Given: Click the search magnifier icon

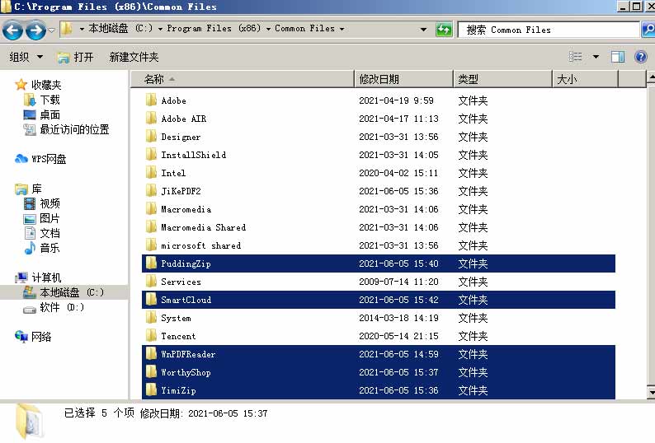Looking at the screenshot, I should coord(648,30).
